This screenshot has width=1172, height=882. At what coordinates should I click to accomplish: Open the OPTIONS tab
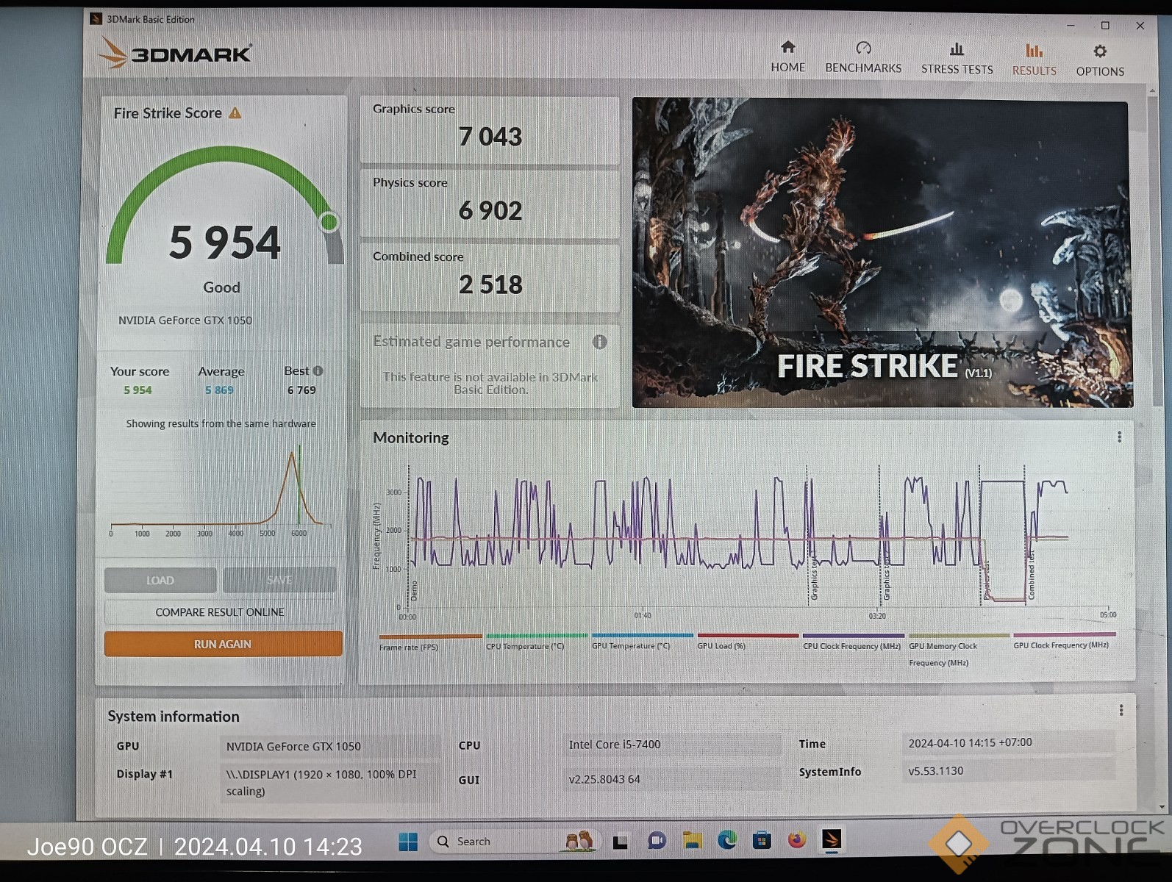[x=1100, y=60]
